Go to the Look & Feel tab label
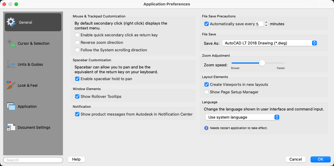 coord(28,86)
